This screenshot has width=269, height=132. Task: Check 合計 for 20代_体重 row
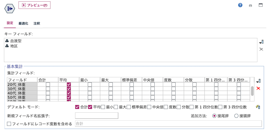48,85
